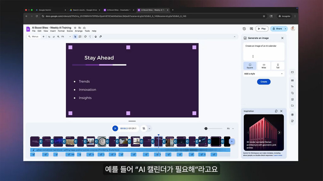The width and height of the screenshot is (323, 181).
Task: Open the Arrange menu
Action: (x=79, y=31)
